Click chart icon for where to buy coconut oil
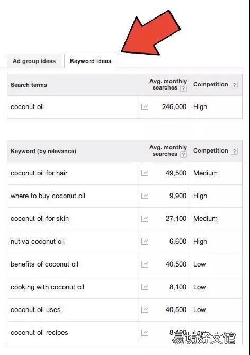This screenshot has height=355, width=250. coord(145,196)
